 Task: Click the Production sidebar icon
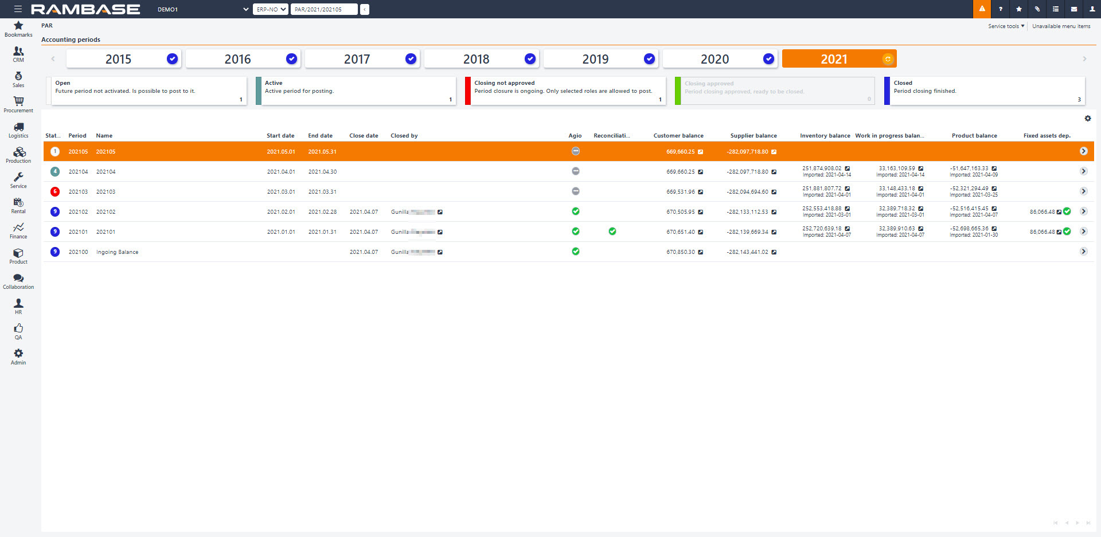point(18,155)
